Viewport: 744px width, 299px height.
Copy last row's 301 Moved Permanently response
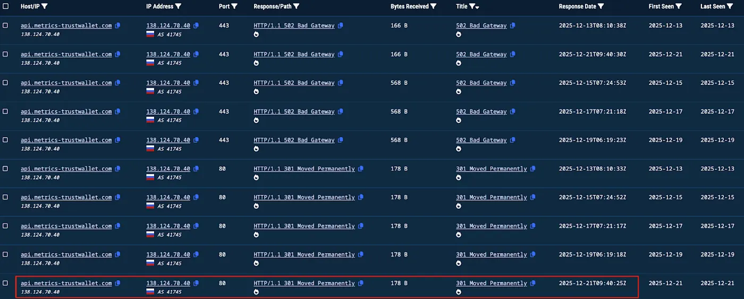(x=361, y=283)
